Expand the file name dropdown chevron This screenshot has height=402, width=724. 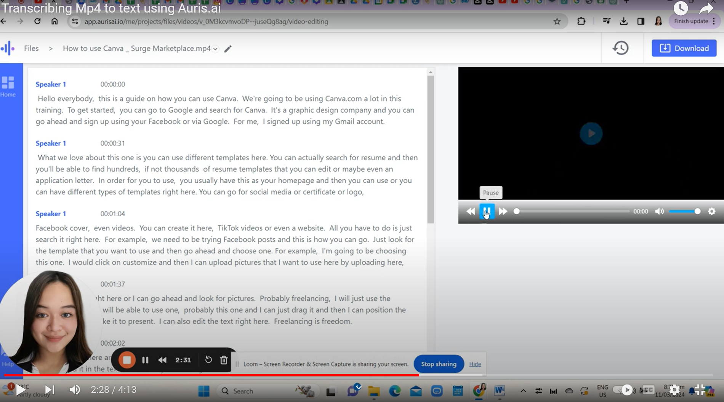pyautogui.click(x=215, y=49)
